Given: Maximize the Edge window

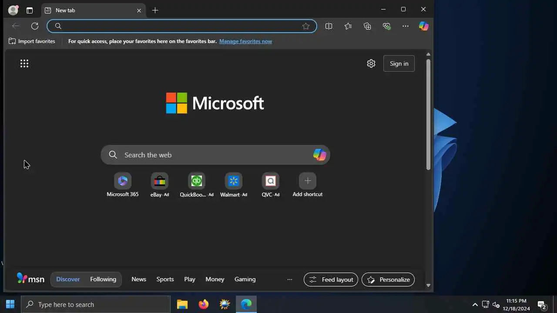Looking at the screenshot, I should [x=403, y=9].
